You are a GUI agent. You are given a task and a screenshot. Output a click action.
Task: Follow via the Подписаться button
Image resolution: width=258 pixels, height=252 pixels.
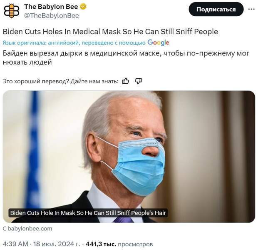(216, 9)
